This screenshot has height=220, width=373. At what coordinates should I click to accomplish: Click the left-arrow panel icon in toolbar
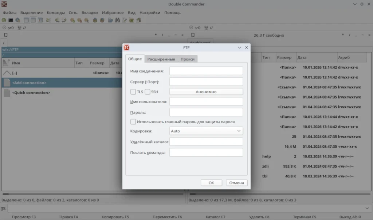point(57,20)
